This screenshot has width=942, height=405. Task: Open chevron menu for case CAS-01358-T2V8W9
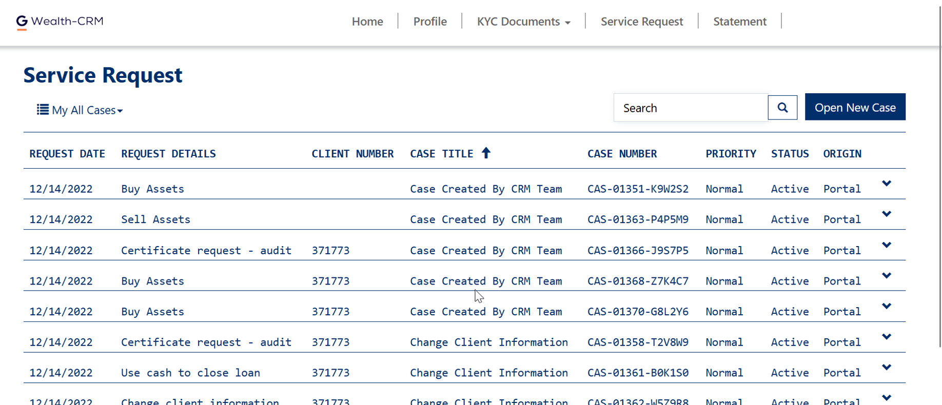point(886,337)
